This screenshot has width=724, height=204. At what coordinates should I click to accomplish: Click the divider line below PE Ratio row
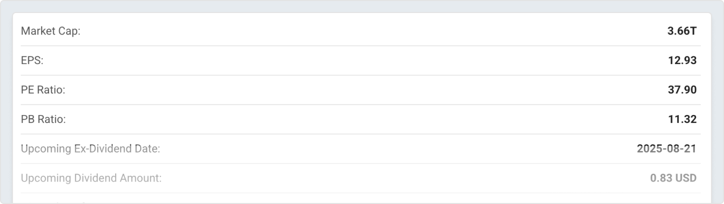[x=360, y=105]
